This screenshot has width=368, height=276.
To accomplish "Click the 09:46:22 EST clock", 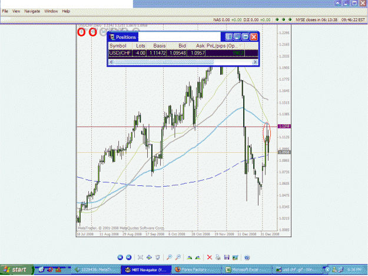I will pos(353,19).
